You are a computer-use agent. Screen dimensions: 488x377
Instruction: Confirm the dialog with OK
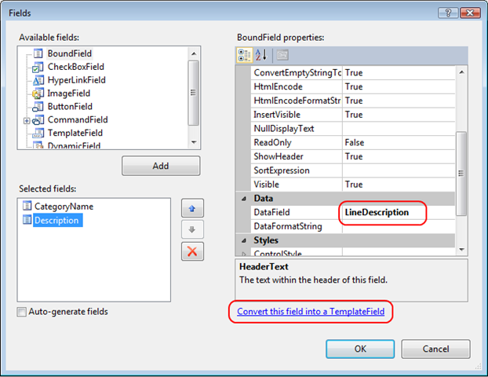360,349
